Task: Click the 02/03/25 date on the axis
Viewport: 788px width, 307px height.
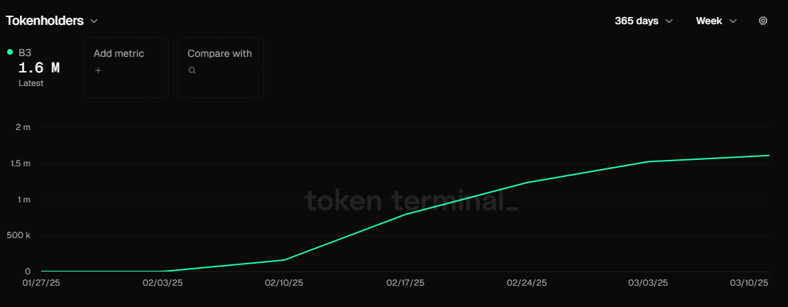Action: pyautogui.click(x=163, y=283)
